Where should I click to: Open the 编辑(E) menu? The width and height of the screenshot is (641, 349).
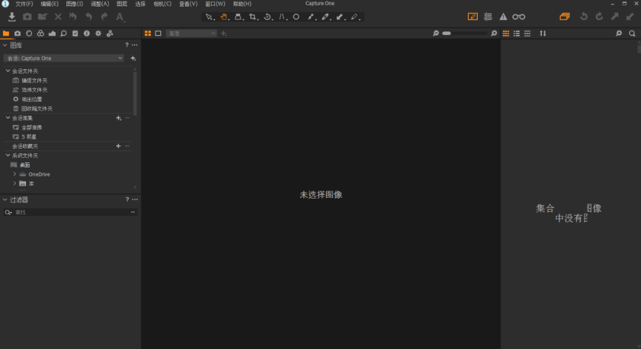click(x=49, y=4)
